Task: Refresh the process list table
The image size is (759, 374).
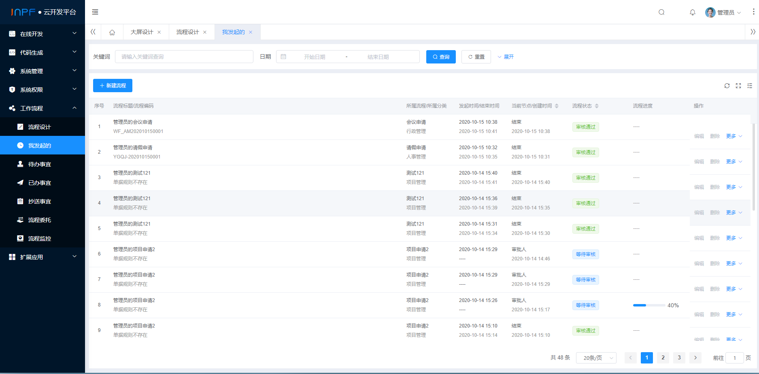Action: click(727, 86)
